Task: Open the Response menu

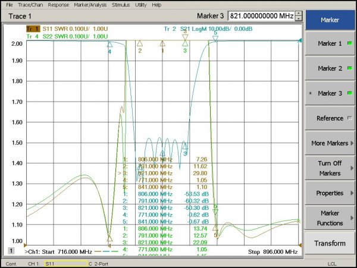Action: pyautogui.click(x=58, y=5)
